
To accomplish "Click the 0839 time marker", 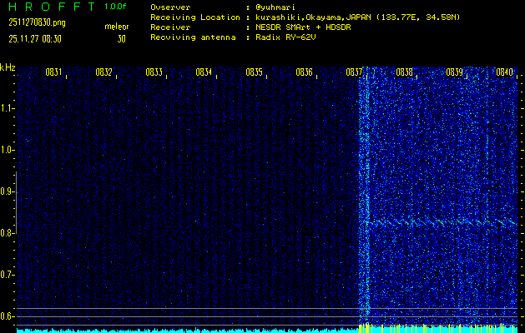I will point(454,72).
